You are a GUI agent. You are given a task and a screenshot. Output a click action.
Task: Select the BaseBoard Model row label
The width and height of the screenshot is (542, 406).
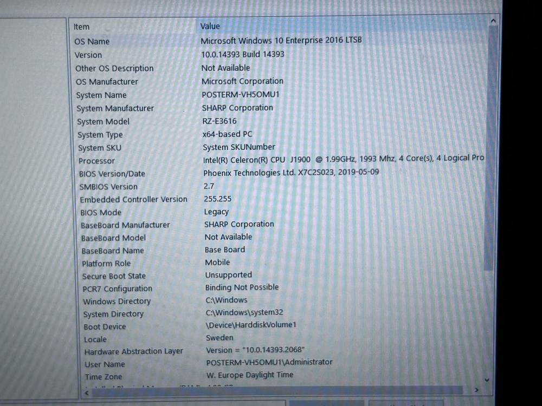coord(113,238)
